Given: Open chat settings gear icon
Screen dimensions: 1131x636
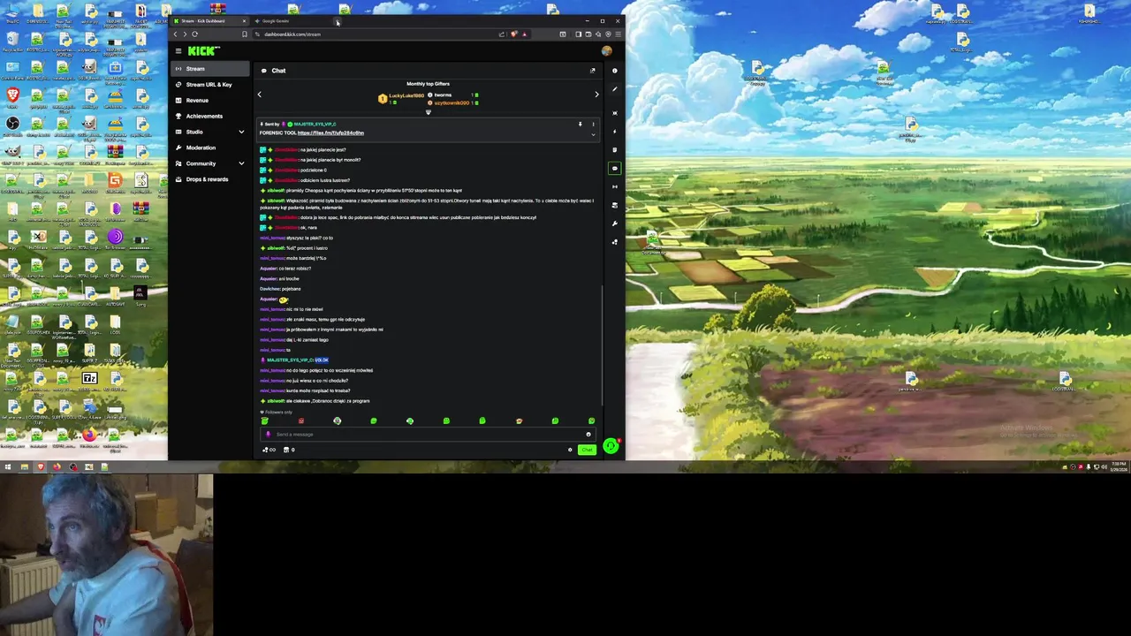Looking at the screenshot, I should click(x=570, y=450).
